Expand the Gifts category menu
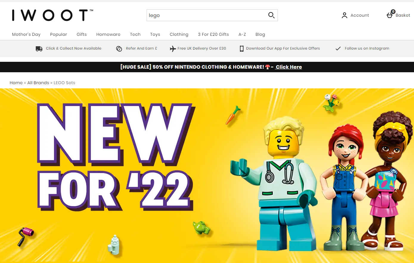Image resolution: width=414 pixels, height=263 pixels. coord(82,34)
